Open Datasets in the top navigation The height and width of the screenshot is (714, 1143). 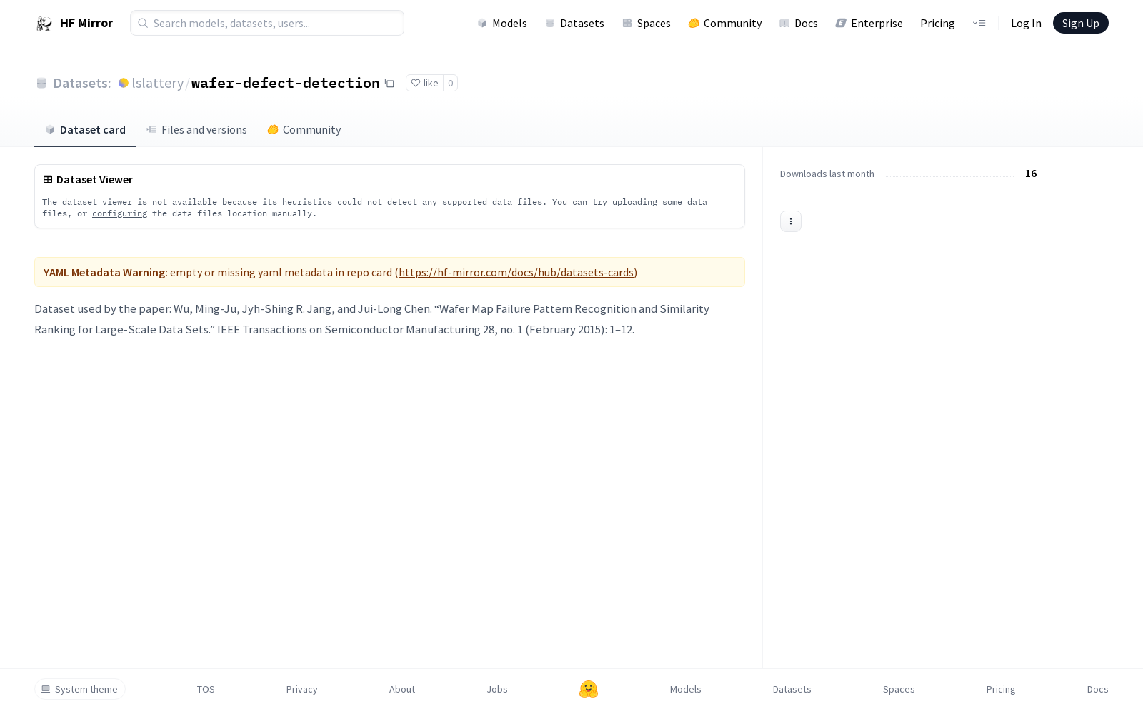click(574, 23)
